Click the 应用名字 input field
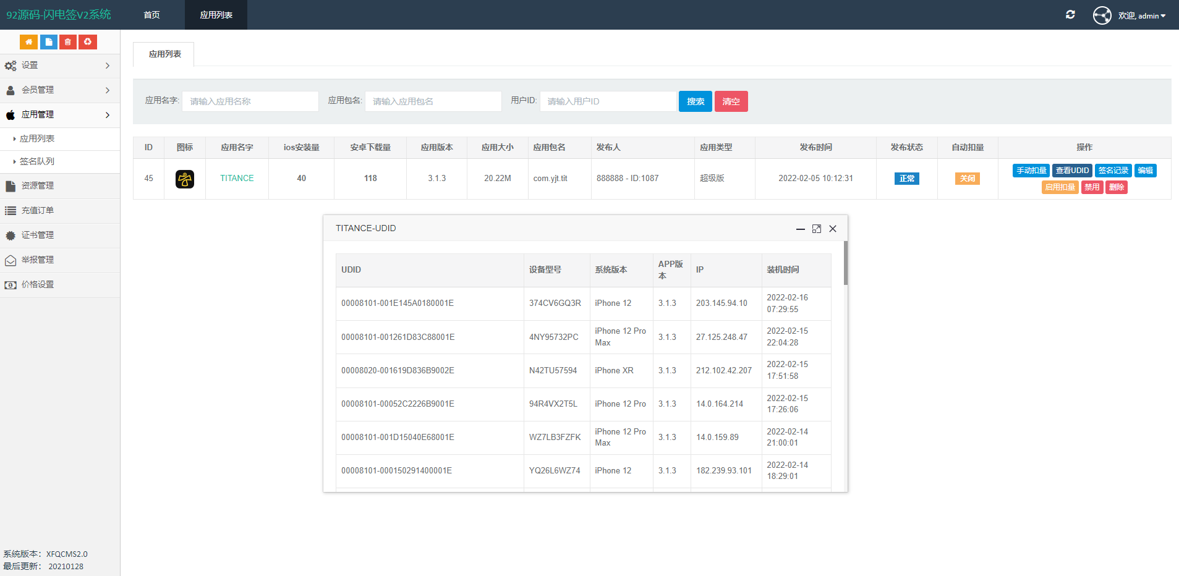The height and width of the screenshot is (576, 1179). [250, 101]
